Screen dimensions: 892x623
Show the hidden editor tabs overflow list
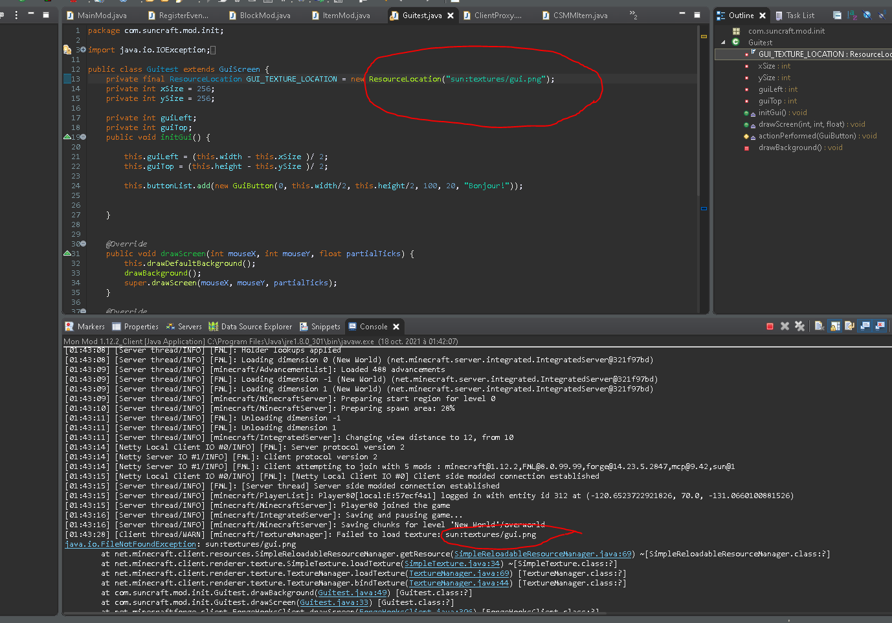point(633,15)
